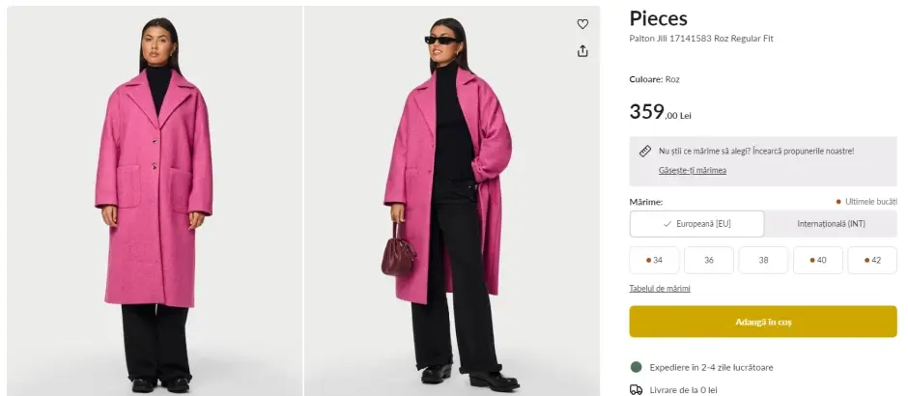The image size is (908, 396).
Task: Switch to Internațională (INT) sizing
Action: [x=830, y=224]
